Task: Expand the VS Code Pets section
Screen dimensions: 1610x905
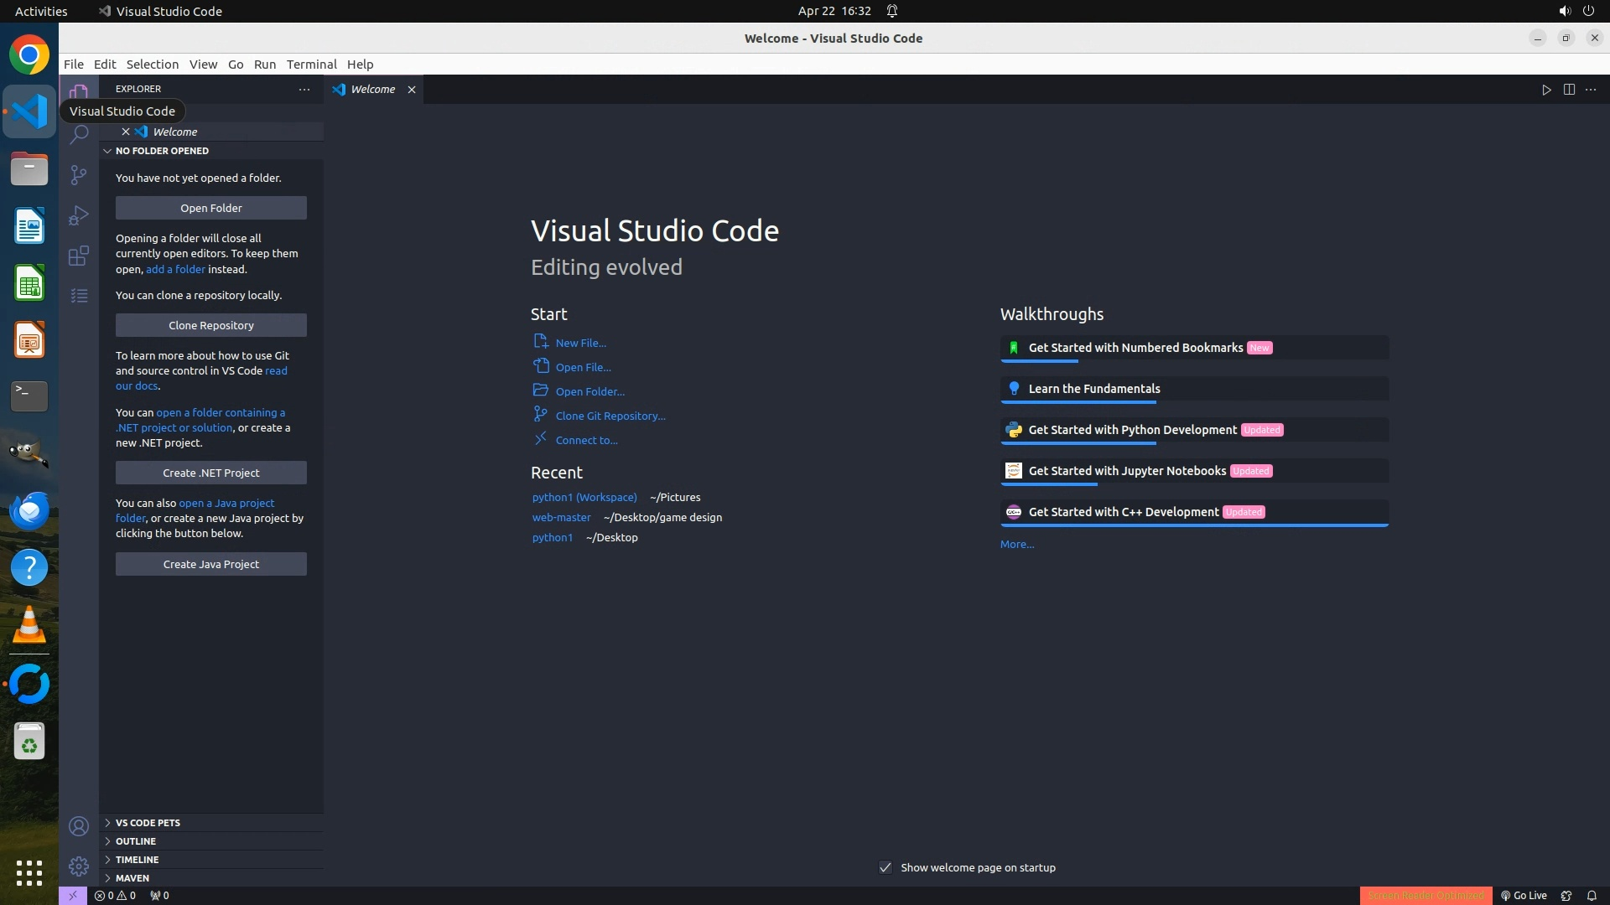Action: click(x=148, y=823)
